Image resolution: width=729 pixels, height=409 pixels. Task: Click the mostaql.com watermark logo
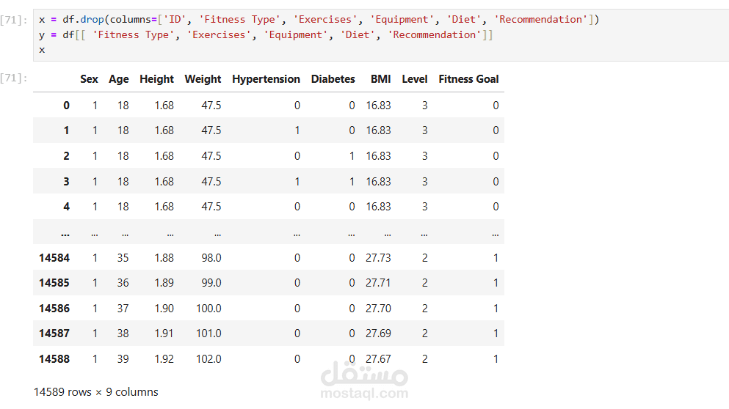(364, 380)
